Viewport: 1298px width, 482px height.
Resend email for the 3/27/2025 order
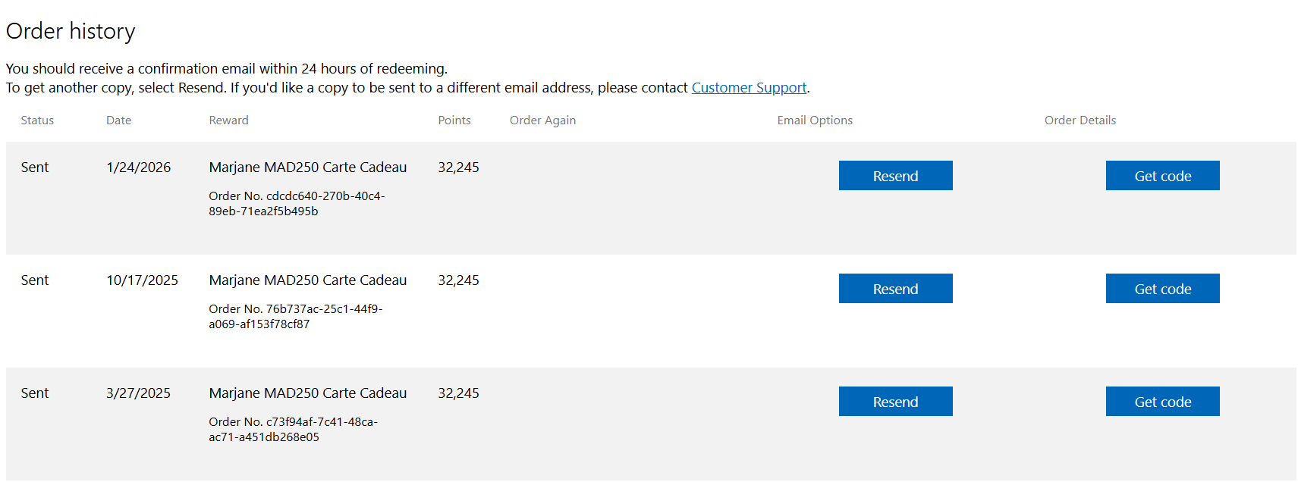tap(895, 401)
